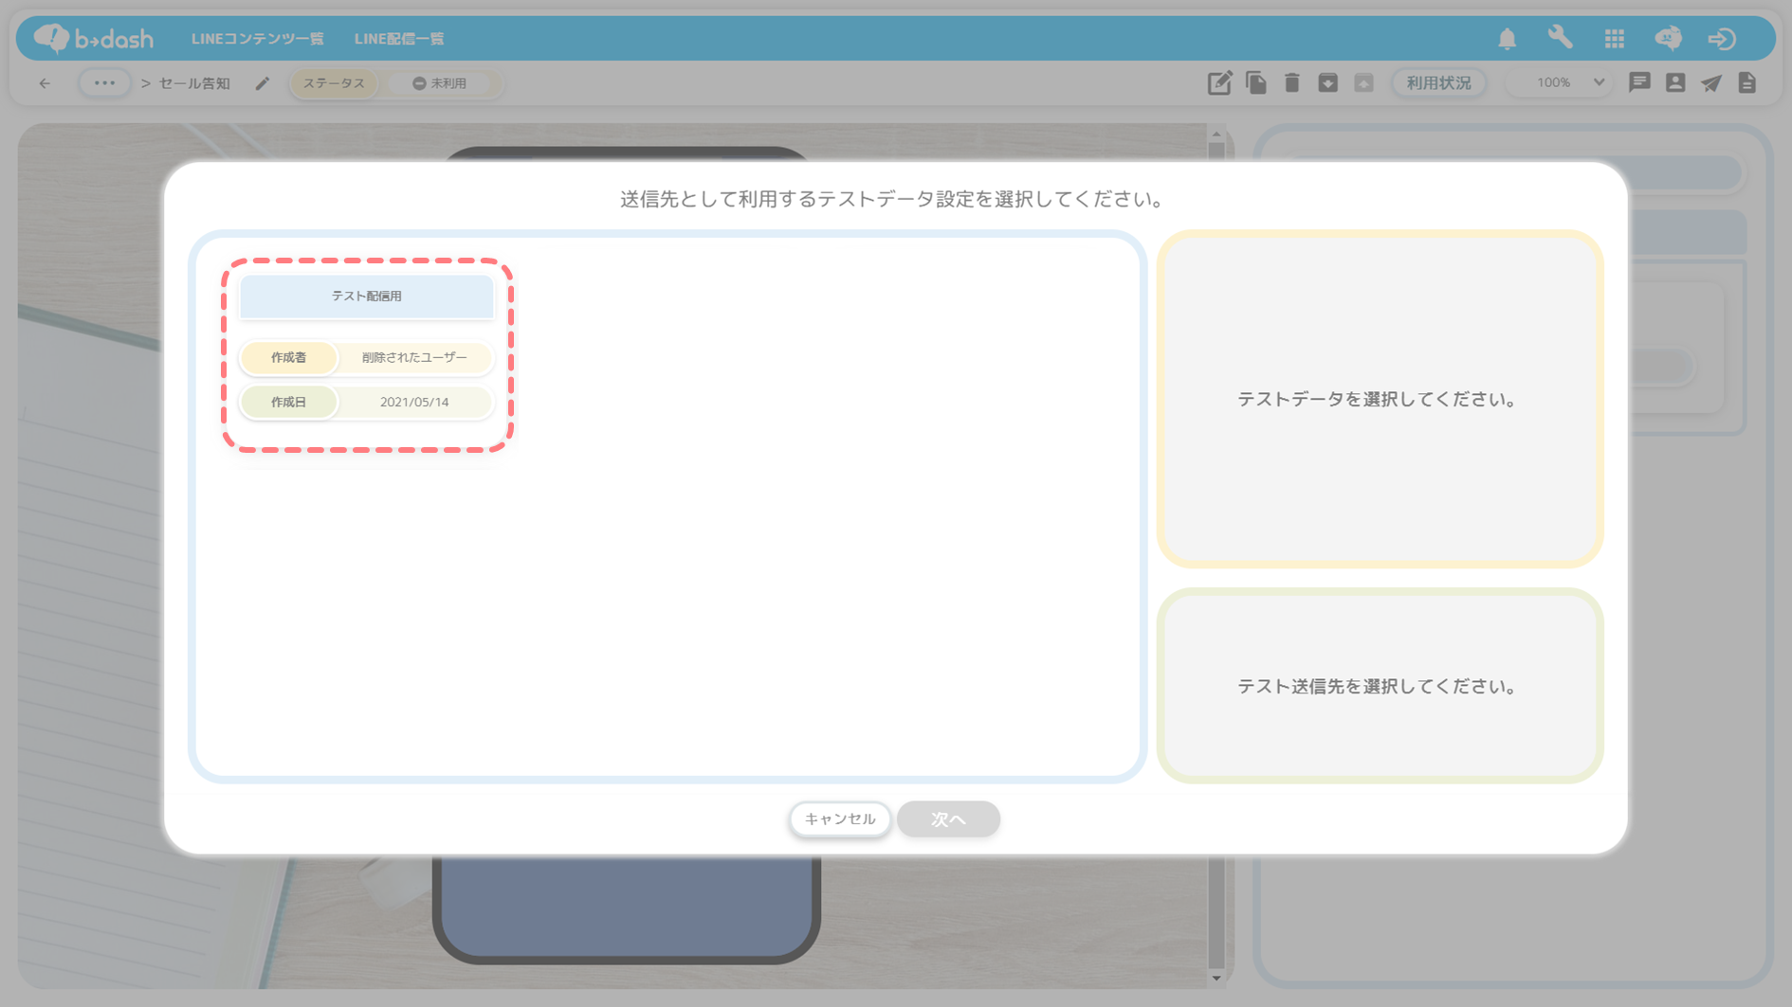This screenshot has height=1007, width=1792.
Task: Click the 2021/05/14 date value
Action: click(414, 403)
